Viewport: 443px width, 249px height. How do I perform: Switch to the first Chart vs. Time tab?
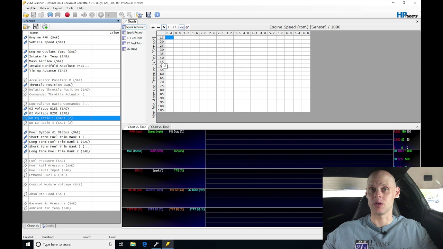[x=137, y=127]
